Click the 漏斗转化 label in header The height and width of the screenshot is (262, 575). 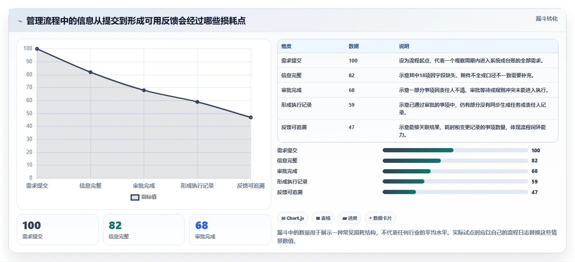coord(547,19)
